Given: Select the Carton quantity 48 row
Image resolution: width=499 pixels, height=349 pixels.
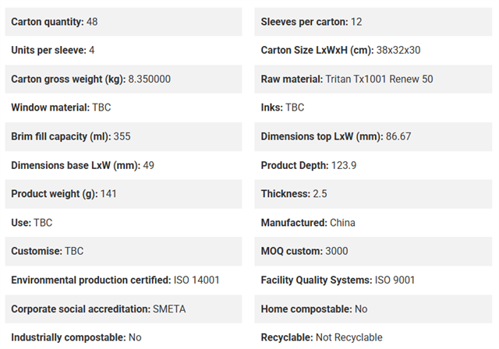Looking at the screenshot, I should (123, 22).
